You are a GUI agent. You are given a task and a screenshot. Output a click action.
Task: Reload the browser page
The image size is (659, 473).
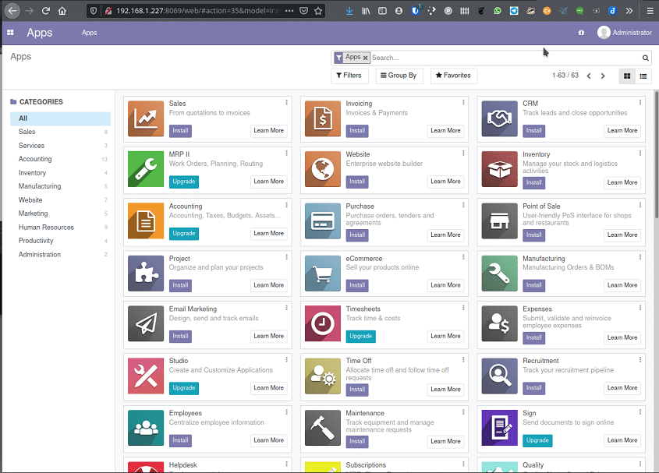pyautogui.click(x=46, y=11)
